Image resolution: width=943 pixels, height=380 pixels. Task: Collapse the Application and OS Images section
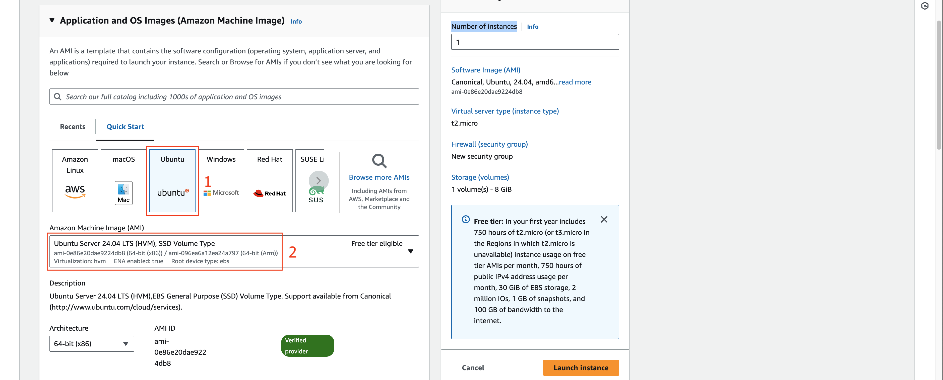tap(52, 21)
